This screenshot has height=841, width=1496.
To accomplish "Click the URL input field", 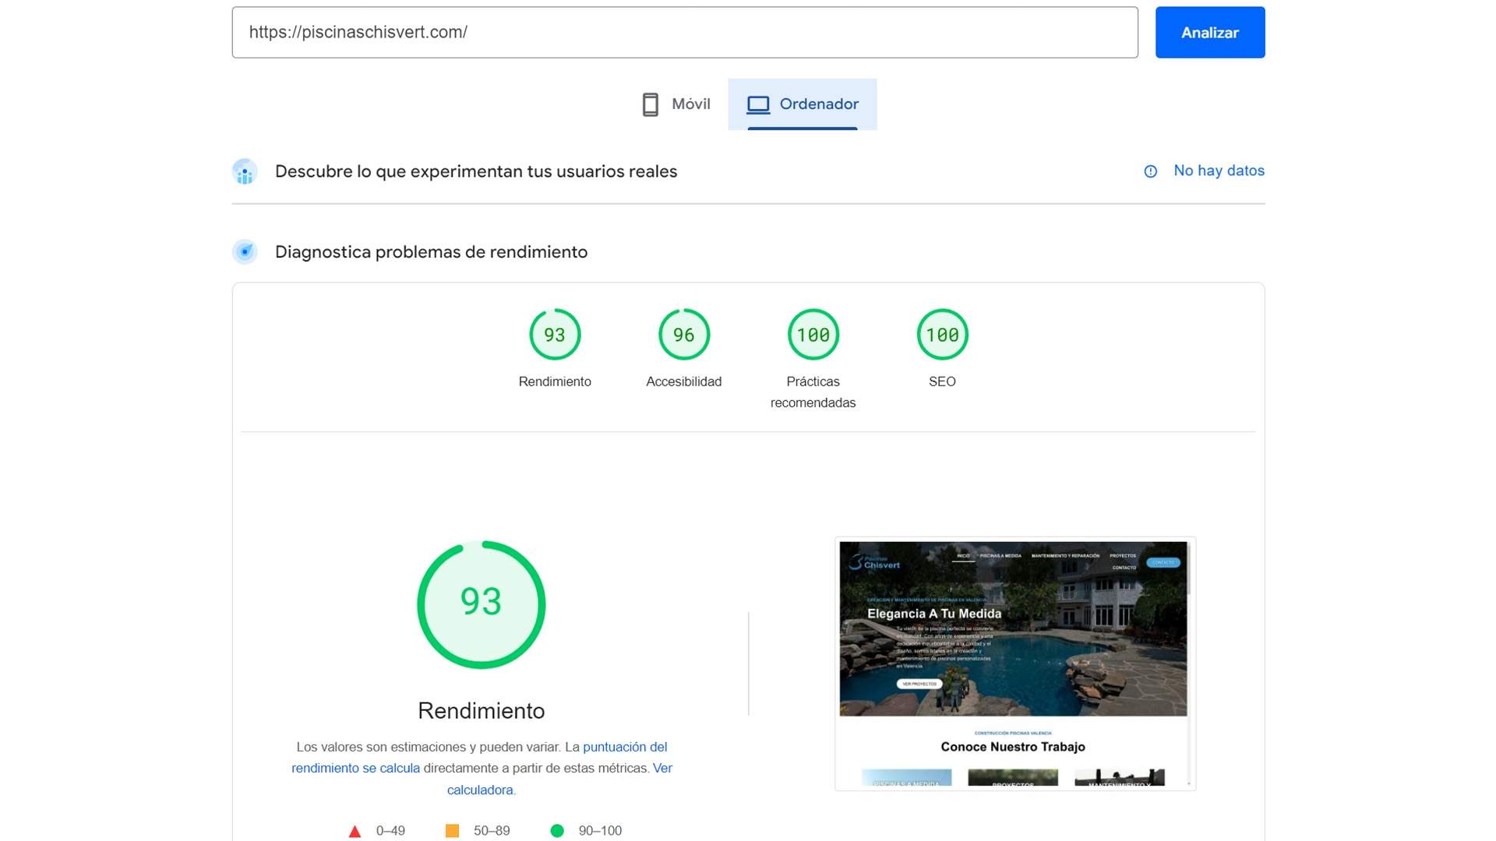I will coord(684,33).
